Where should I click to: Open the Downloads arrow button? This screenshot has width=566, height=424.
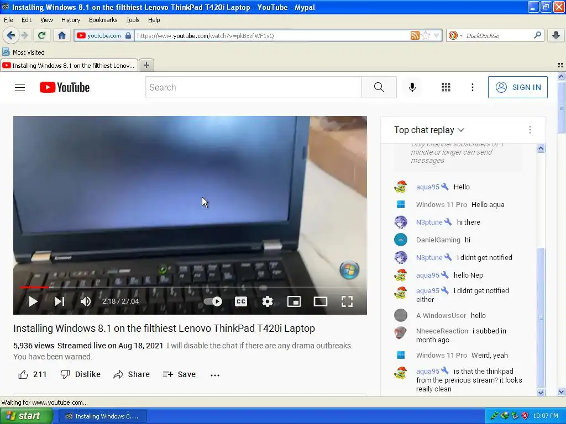pos(556,35)
